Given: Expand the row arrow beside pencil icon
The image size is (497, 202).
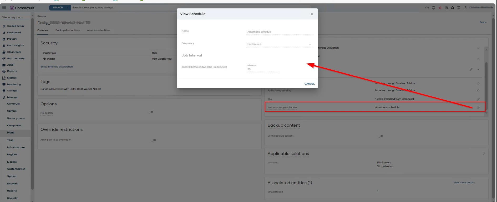Looking at the screenshot, I should point(478,69).
